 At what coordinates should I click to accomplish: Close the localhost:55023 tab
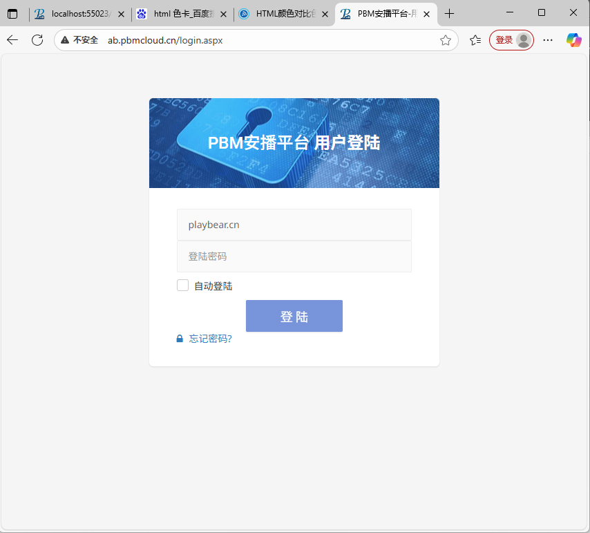tap(121, 13)
